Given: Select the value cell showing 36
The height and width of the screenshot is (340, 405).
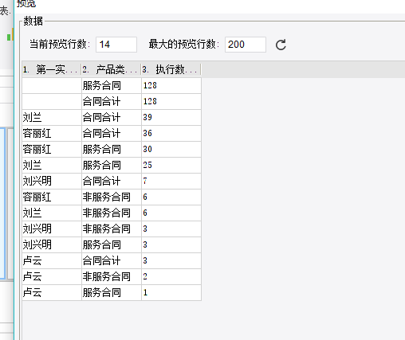Looking at the screenshot, I should (x=171, y=133).
